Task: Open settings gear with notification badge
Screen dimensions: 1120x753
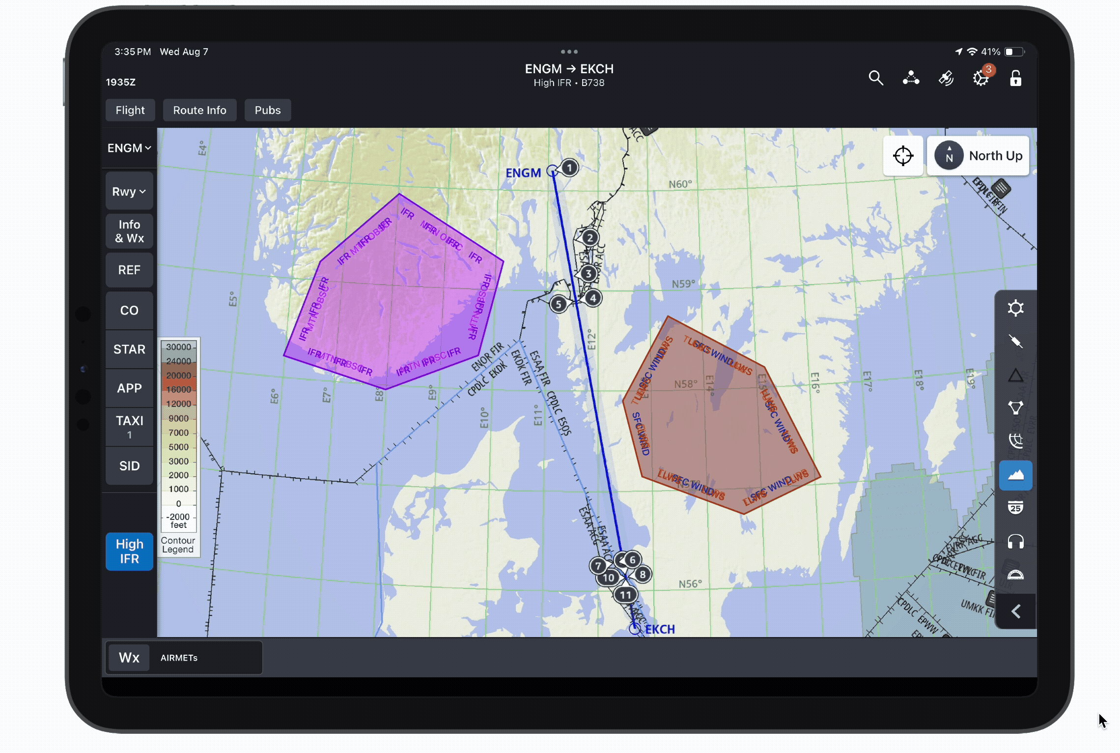Action: pyautogui.click(x=980, y=78)
